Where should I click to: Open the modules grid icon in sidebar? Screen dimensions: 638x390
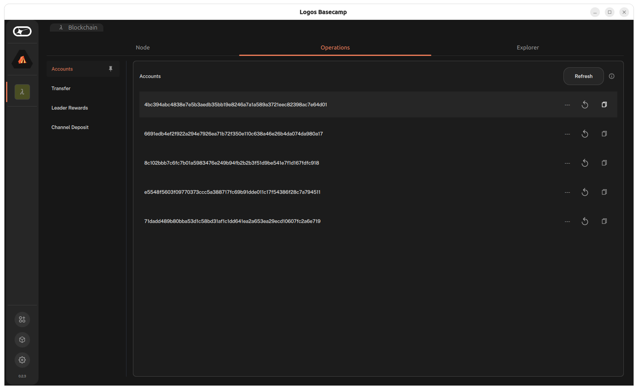click(x=22, y=320)
